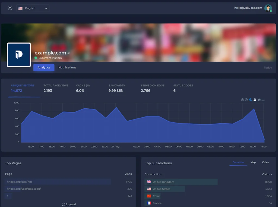Click the edit icon beside example.com
This screenshot has height=207, width=278.
[68, 53]
